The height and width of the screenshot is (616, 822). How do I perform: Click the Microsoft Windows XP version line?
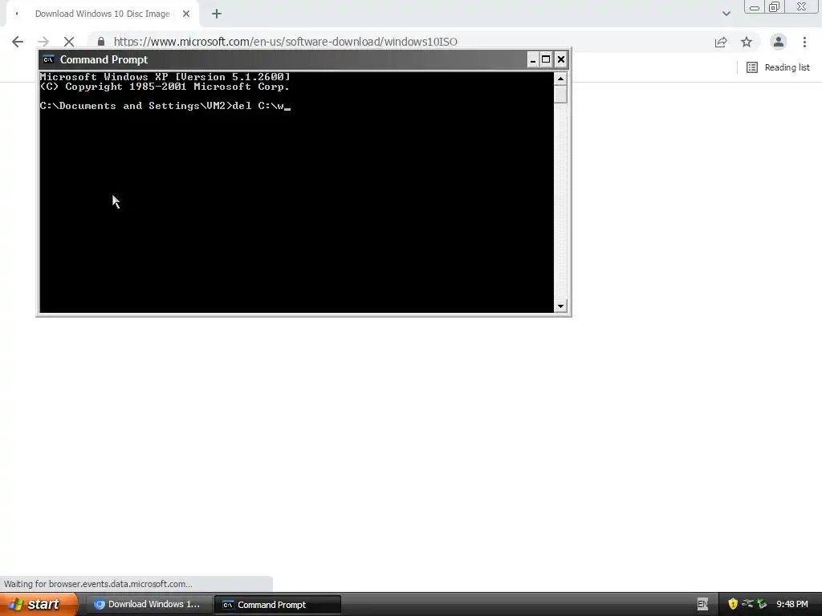[165, 77]
